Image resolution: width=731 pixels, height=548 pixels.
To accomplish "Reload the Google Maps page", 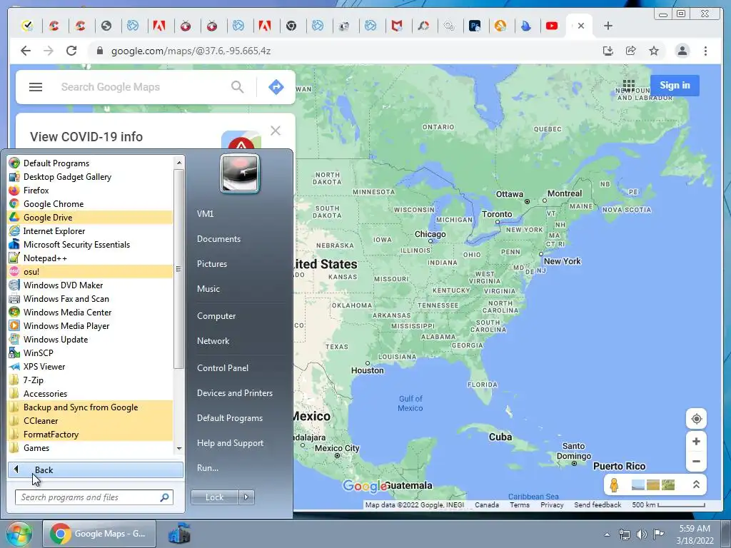I will (x=71, y=51).
